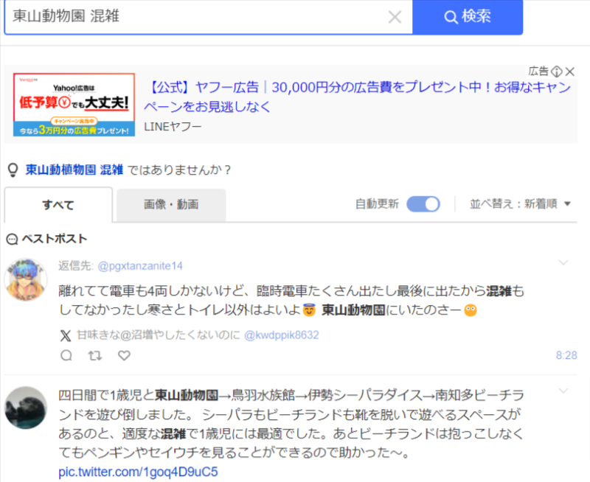Click the 広告 label
The width and height of the screenshot is (590, 482).
click(538, 71)
